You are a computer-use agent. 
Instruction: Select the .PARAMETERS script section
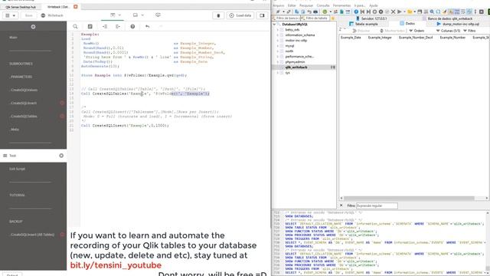click(33, 77)
